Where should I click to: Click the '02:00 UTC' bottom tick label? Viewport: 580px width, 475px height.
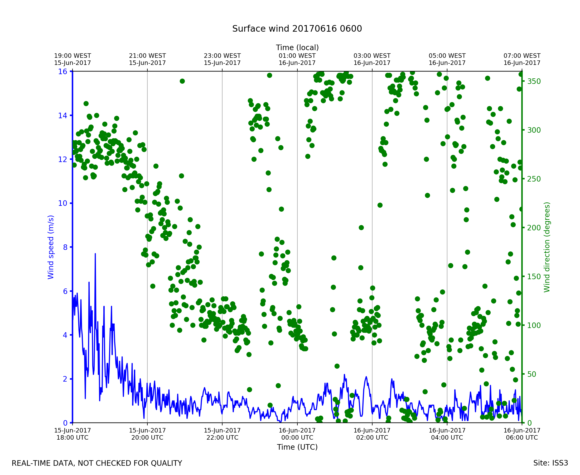[x=372, y=438]
